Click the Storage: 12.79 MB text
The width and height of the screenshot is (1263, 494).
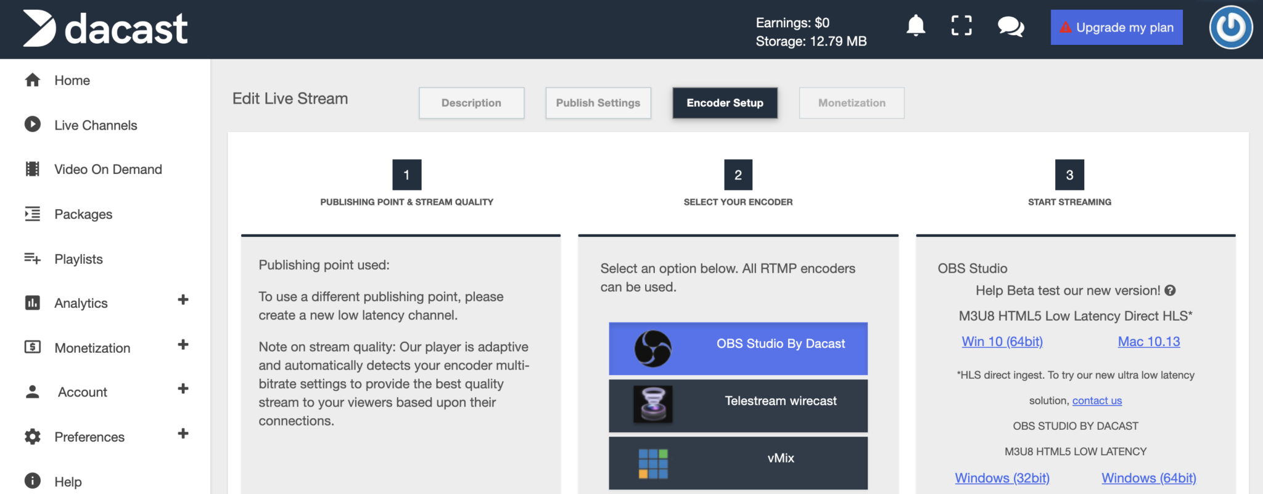812,41
